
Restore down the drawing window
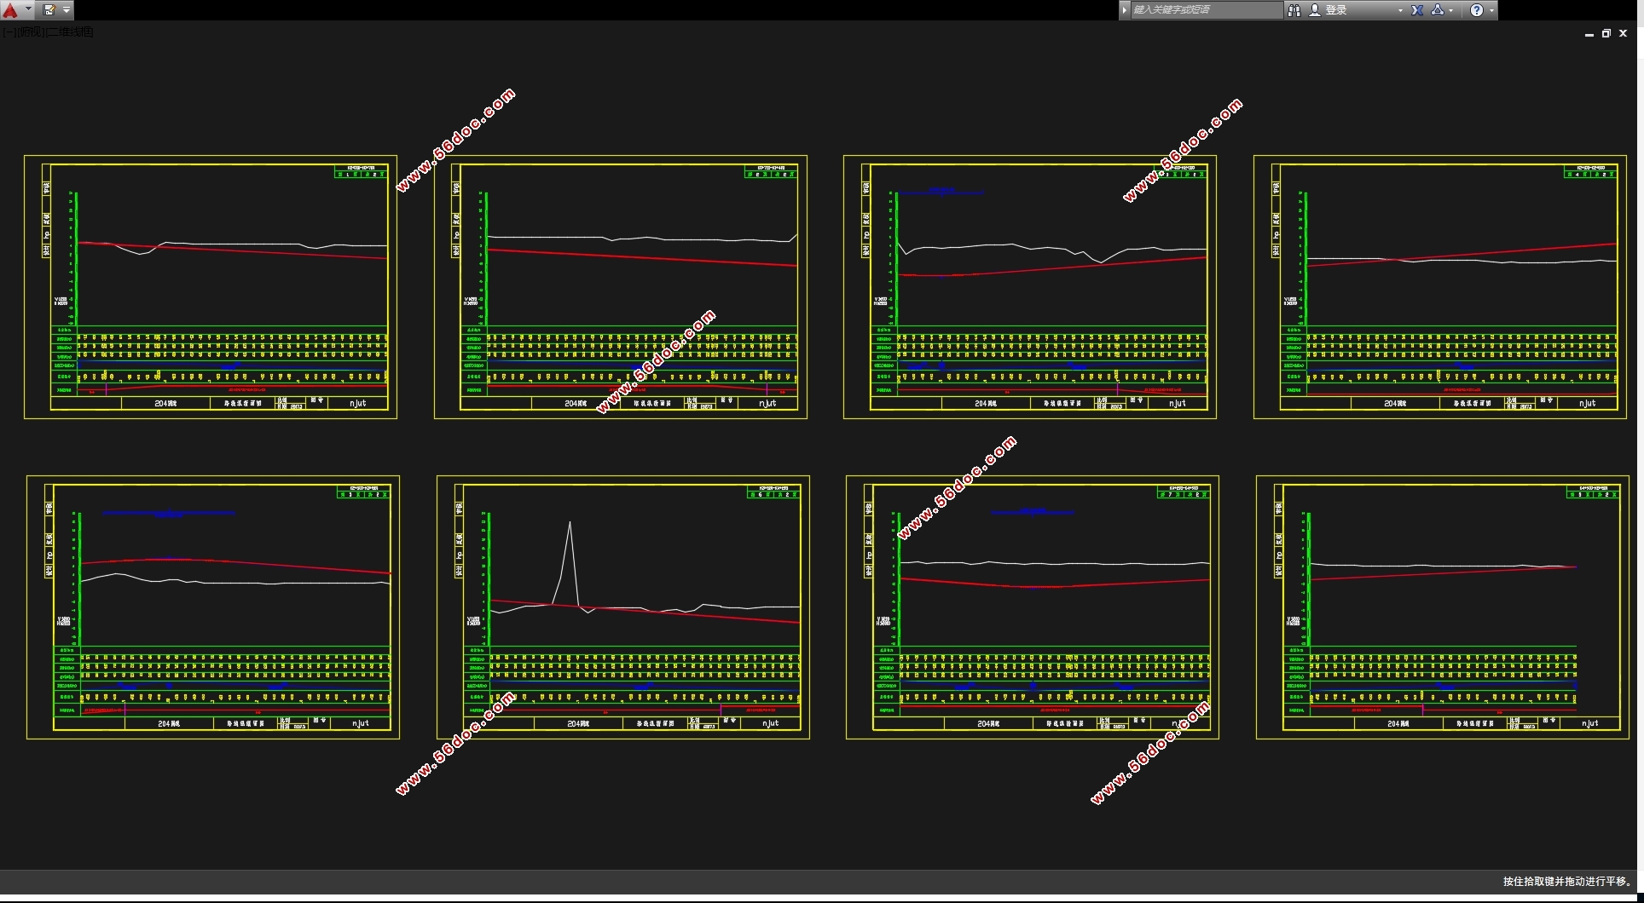pos(1606,34)
